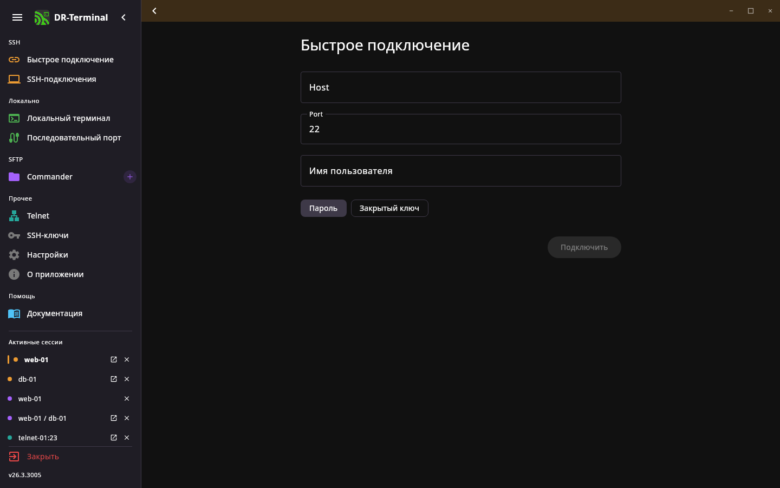The height and width of the screenshot is (488, 780).
Task: Click the О приложении info icon
Action: pos(14,274)
